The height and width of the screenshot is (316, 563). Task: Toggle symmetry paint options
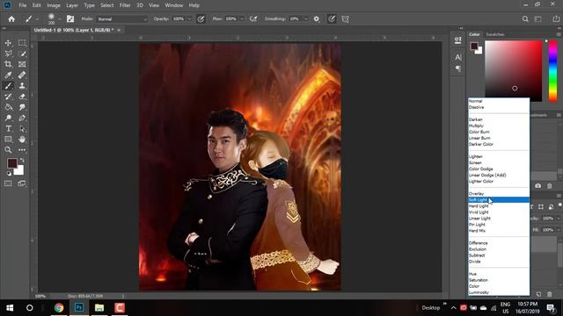click(346, 19)
